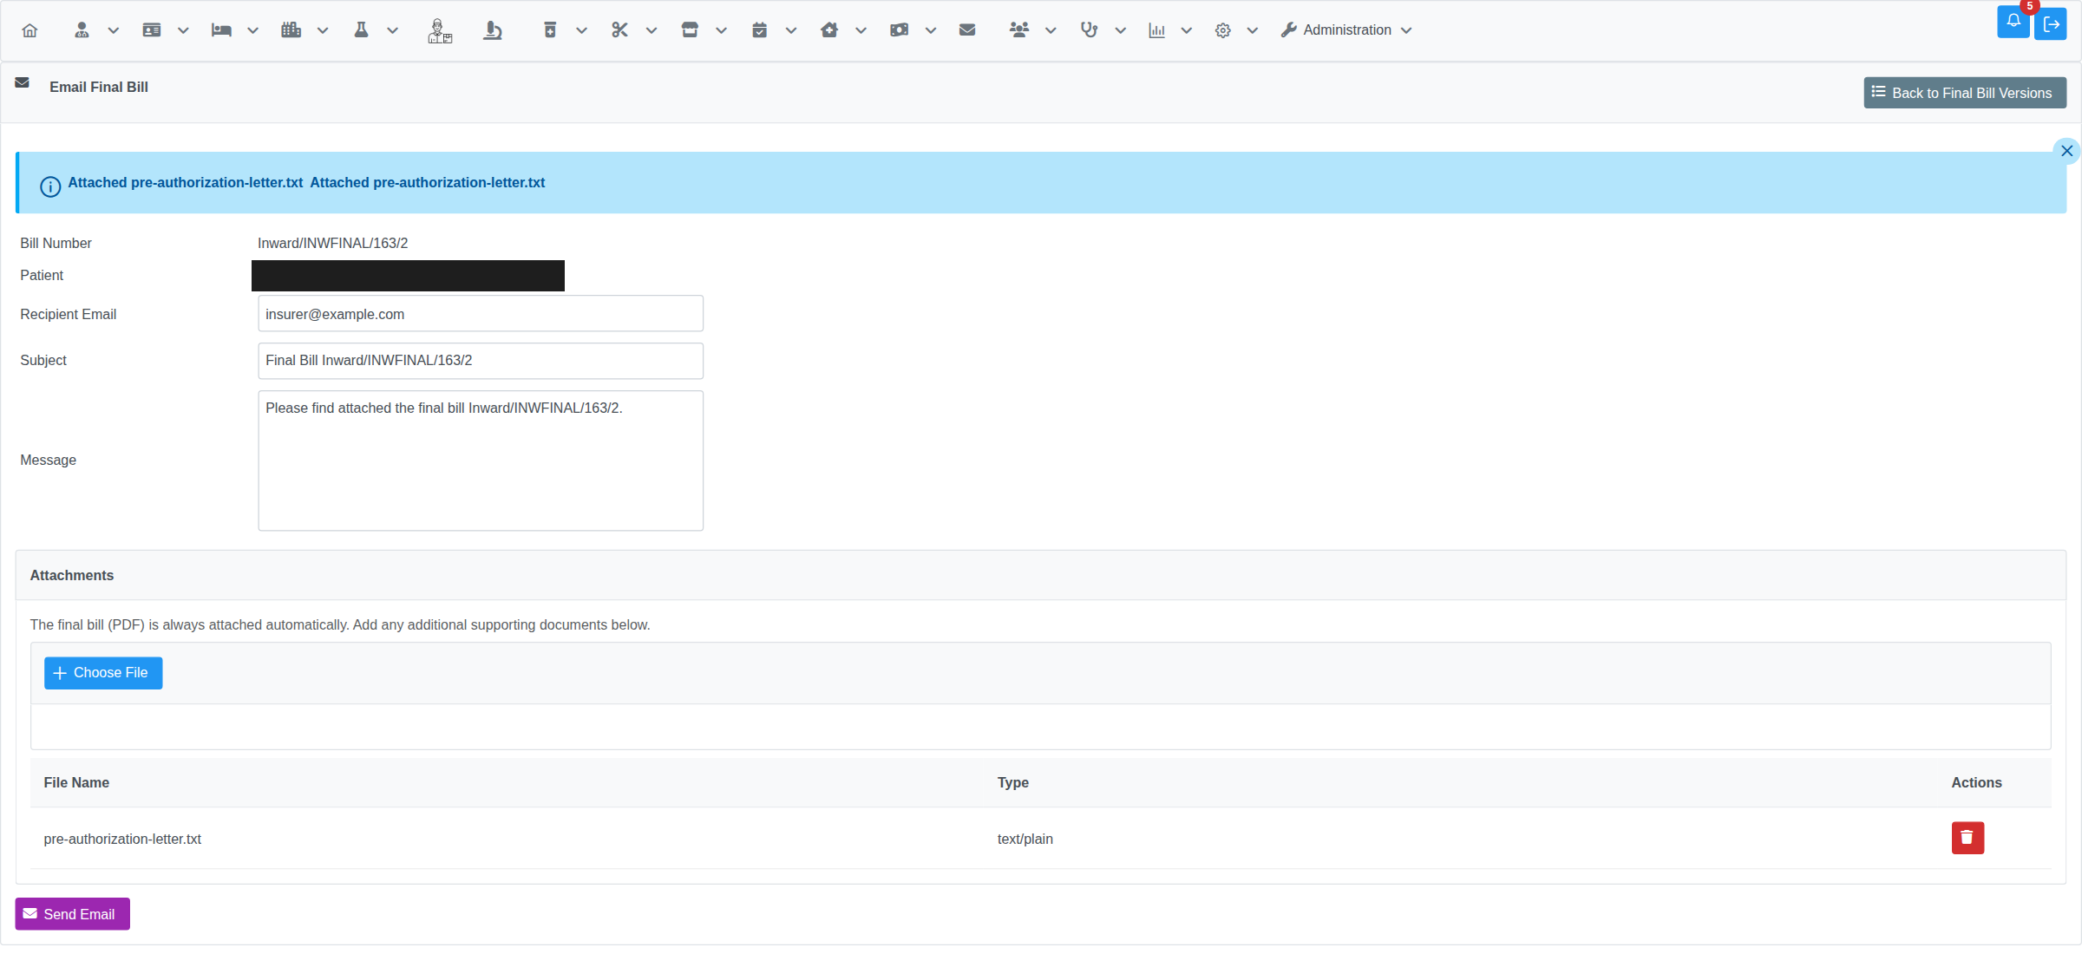Open the users group icon

[x=1019, y=30]
